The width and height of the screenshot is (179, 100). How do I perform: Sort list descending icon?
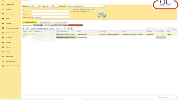pyautogui.click(x=68, y=28)
